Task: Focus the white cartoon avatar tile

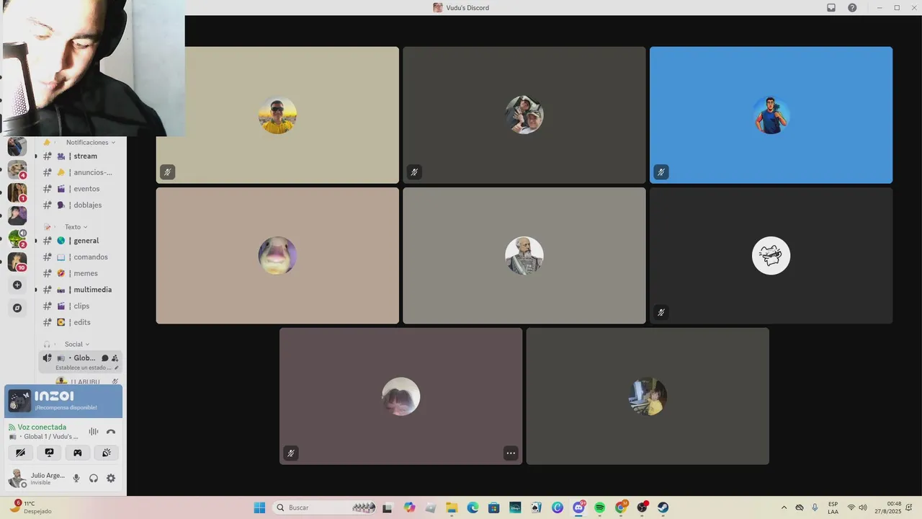Action: tap(771, 256)
